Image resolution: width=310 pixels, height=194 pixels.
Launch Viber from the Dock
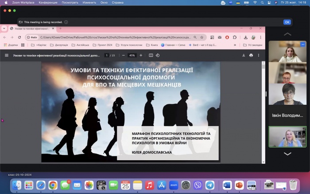pyautogui.click(x=198, y=186)
